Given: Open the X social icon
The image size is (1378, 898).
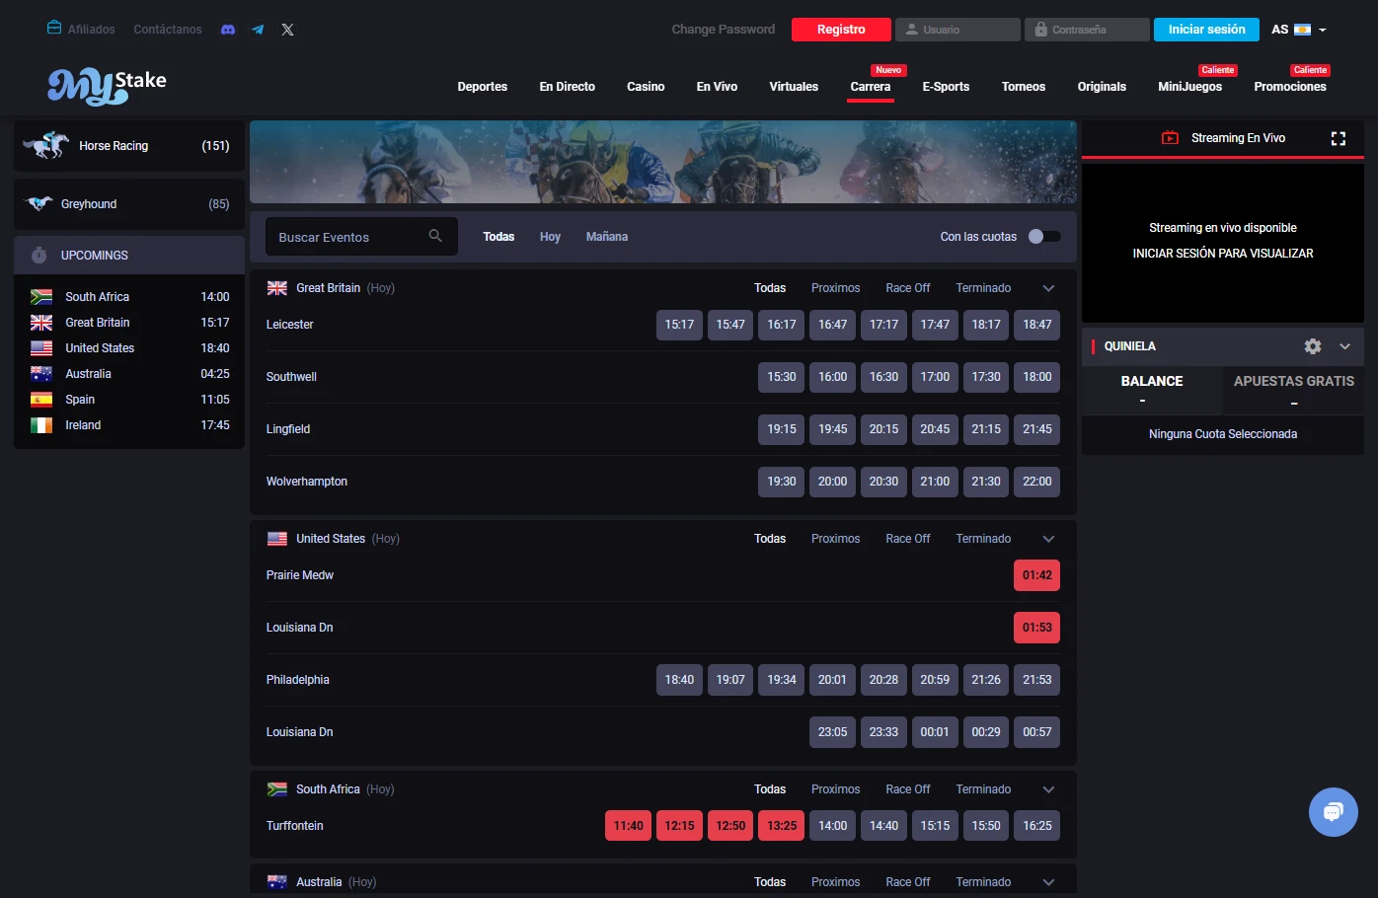Looking at the screenshot, I should click(x=287, y=30).
